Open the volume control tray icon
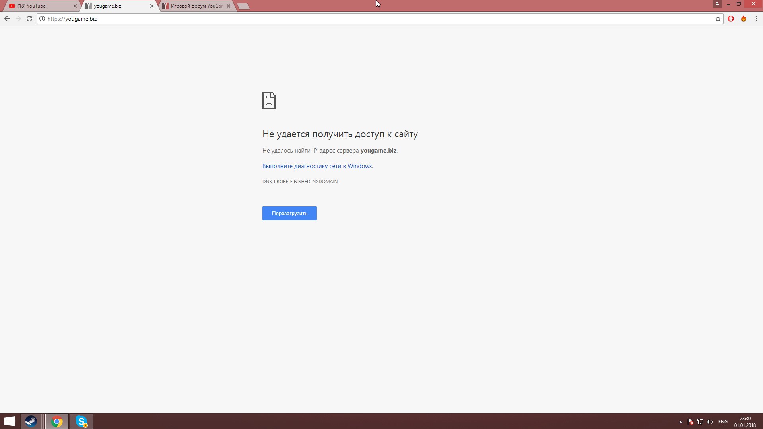This screenshot has height=429, width=763. click(x=710, y=422)
